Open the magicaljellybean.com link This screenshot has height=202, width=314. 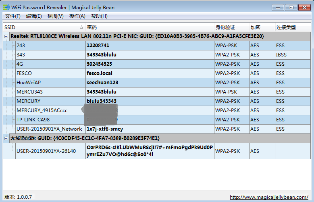[269, 197]
